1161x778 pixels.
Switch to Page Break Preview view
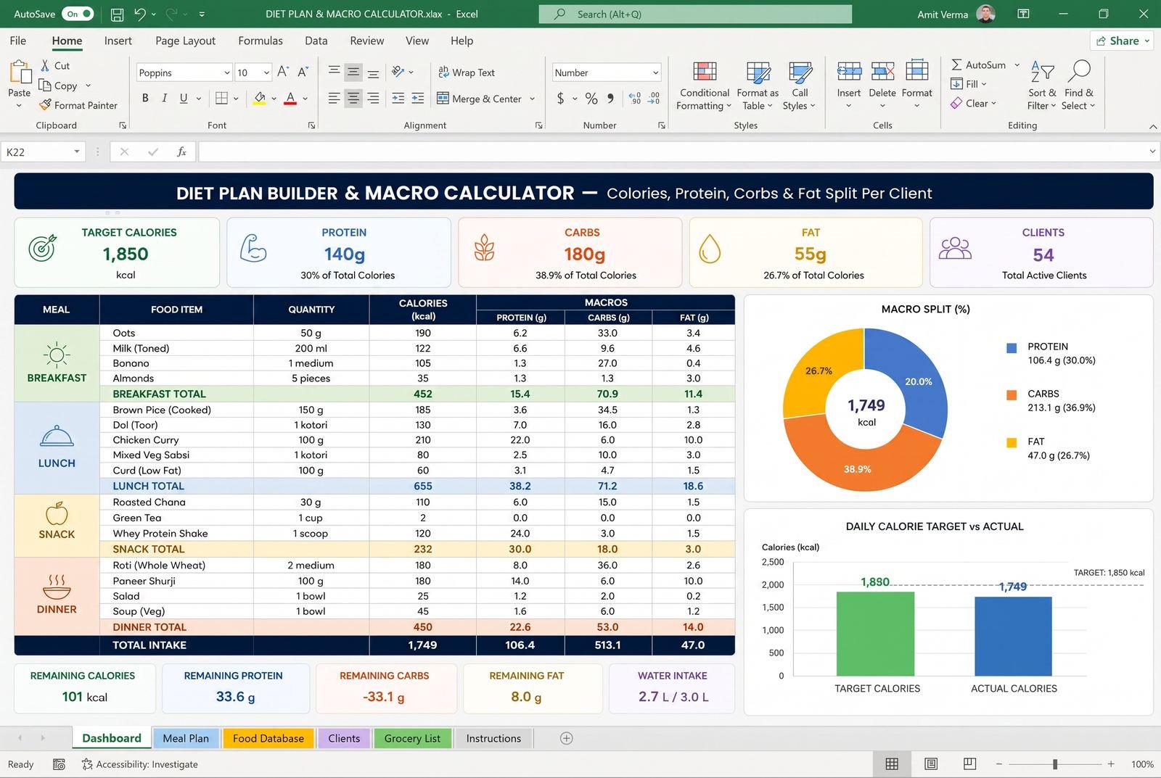(x=969, y=763)
